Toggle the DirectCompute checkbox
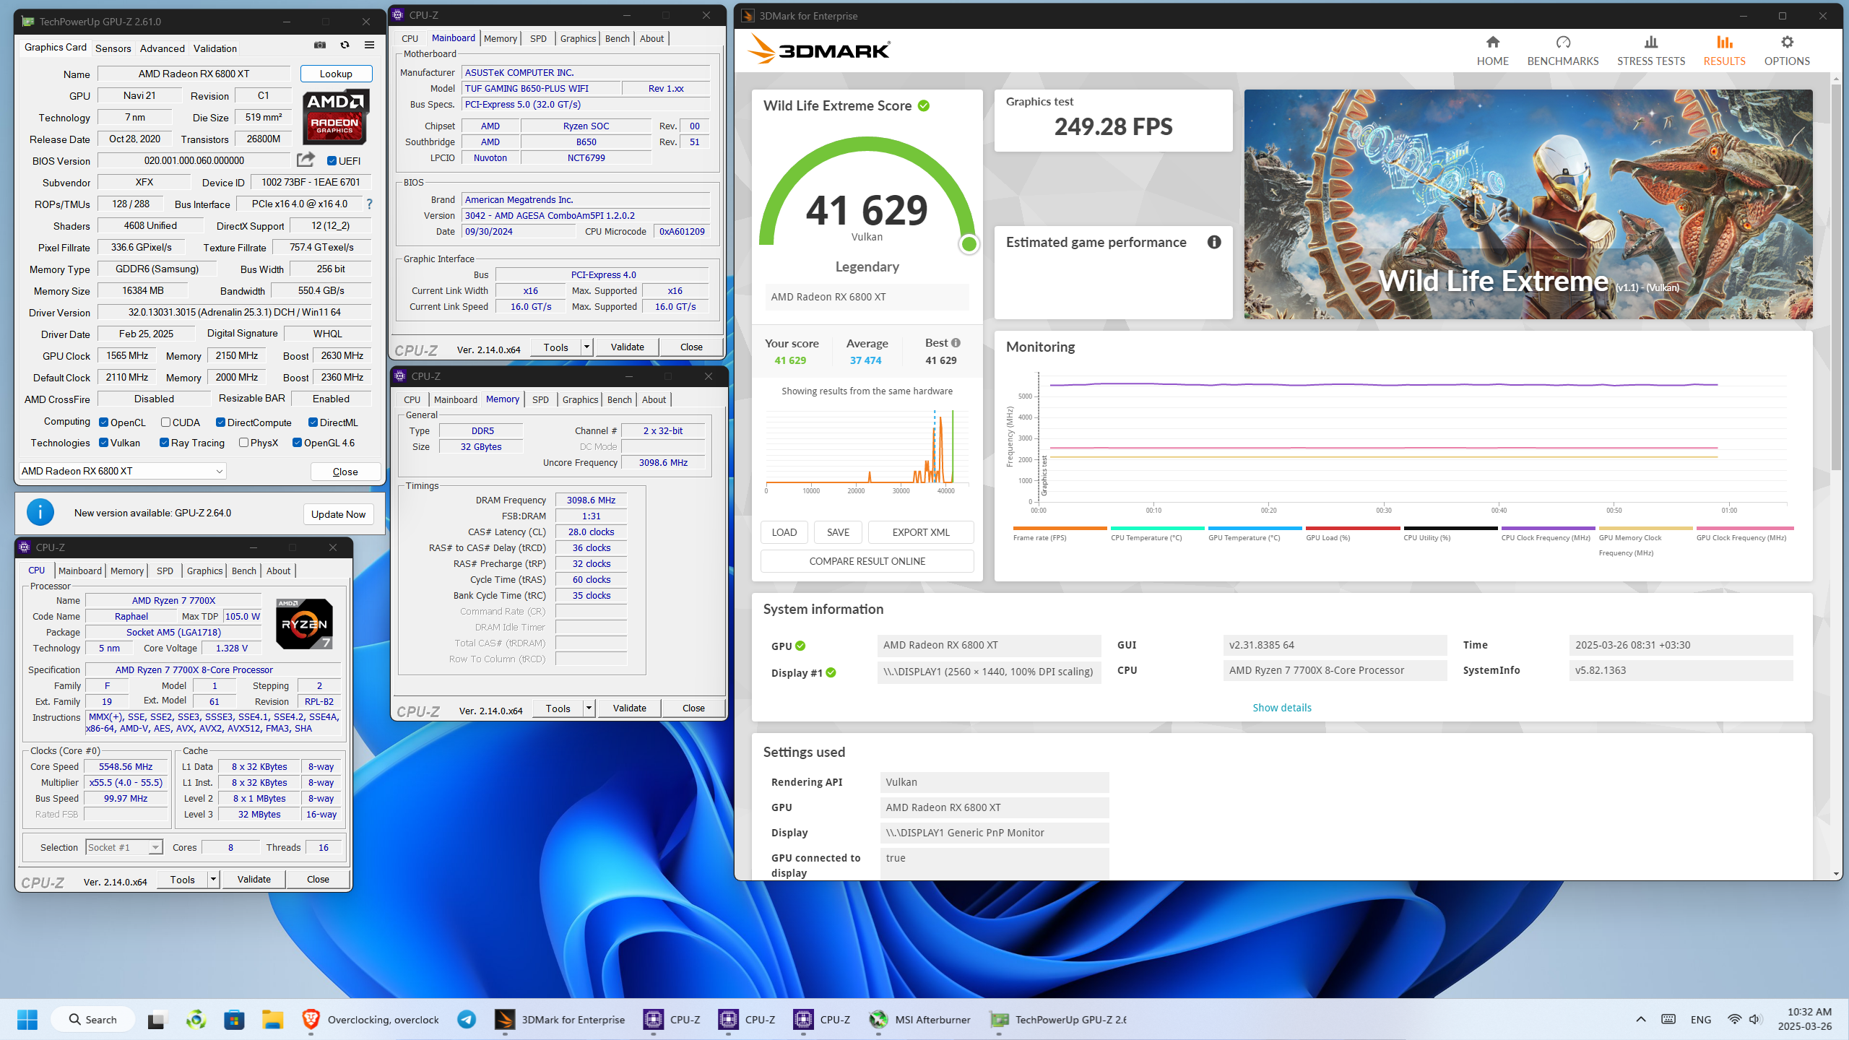The height and width of the screenshot is (1040, 1849). pos(220,422)
